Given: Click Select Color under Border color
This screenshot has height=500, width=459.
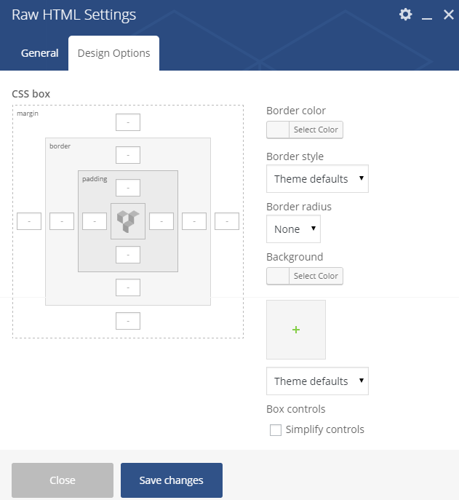Looking at the screenshot, I should (316, 130).
